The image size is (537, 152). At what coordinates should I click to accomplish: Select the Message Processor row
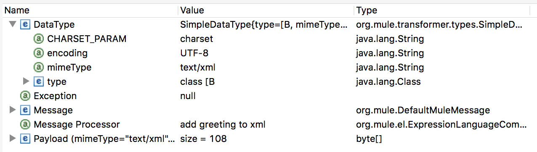point(268,124)
